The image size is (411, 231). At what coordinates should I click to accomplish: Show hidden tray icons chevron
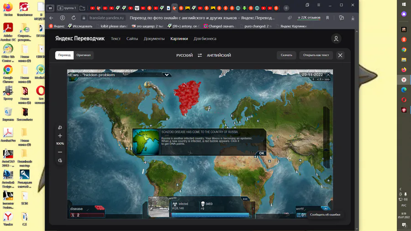coord(400,189)
